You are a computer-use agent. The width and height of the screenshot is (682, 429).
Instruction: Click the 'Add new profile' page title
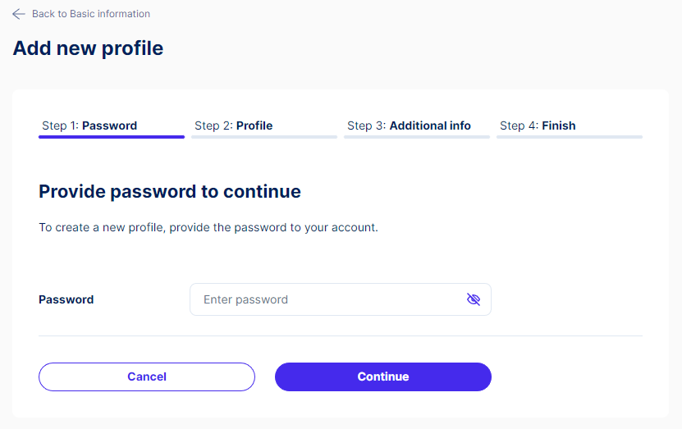[88, 48]
